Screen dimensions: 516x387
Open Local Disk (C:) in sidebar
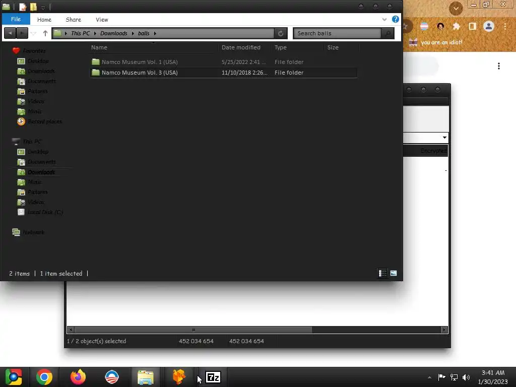click(40, 212)
